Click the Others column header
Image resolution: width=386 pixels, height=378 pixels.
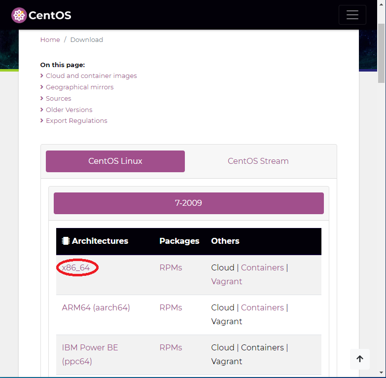point(225,241)
